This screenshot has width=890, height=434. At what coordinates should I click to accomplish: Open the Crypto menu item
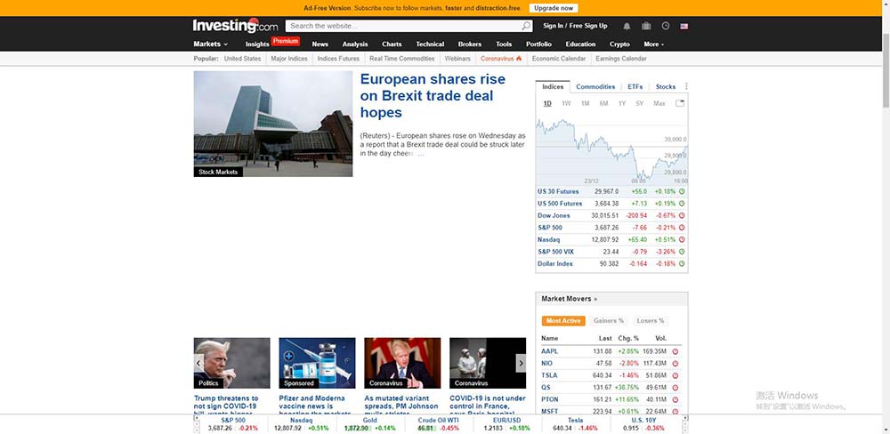pos(619,44)
